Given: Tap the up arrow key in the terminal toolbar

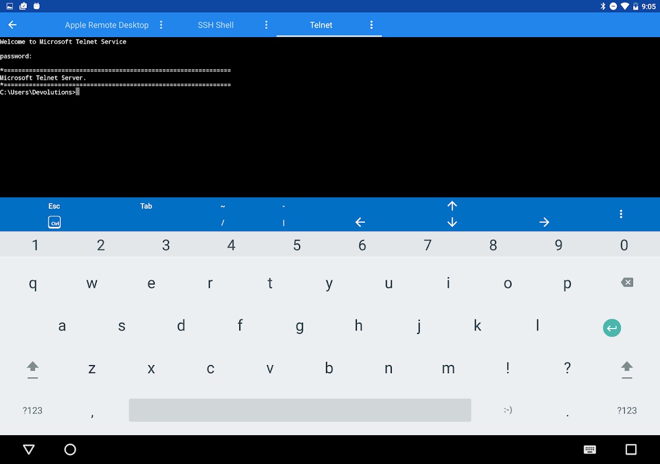Looking at the screenshot, I should [452, 206].
